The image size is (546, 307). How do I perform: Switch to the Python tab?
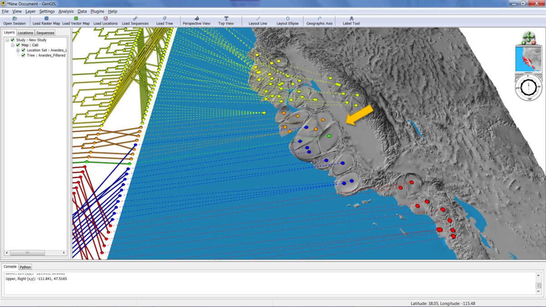[x=25, y=267]
